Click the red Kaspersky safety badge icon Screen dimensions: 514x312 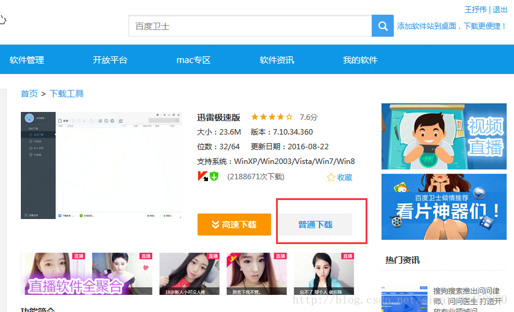coord(203,176)
